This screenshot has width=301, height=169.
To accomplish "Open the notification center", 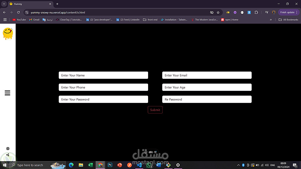I will point(295,165).
